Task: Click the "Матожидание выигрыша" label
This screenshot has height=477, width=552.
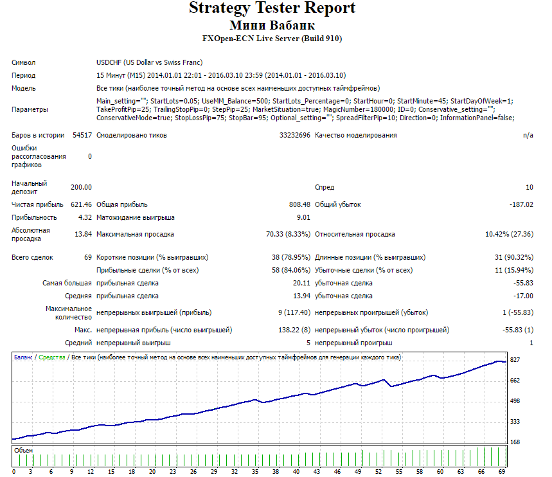Action: (136, 218)
